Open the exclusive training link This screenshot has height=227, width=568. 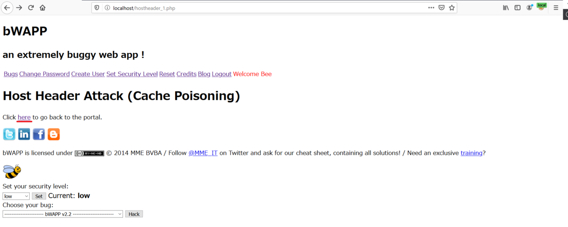point(471,153)
